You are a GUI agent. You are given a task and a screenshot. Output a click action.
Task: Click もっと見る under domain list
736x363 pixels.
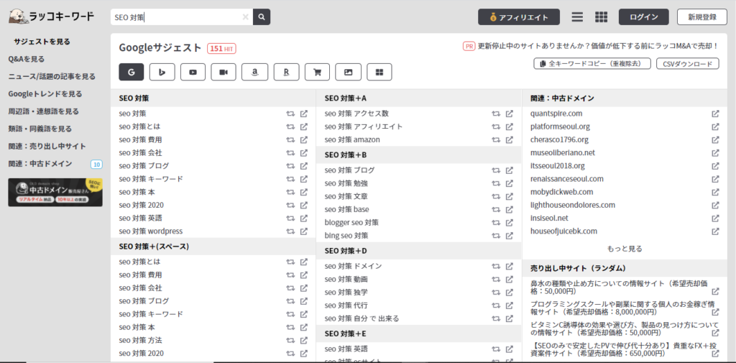click(x=625, y=249)
